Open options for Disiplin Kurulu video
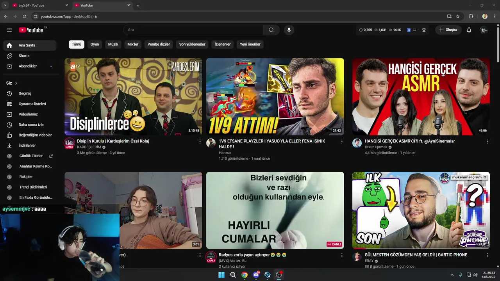Image resolution: width=500 pixels, height=281 pixels. 200,142
